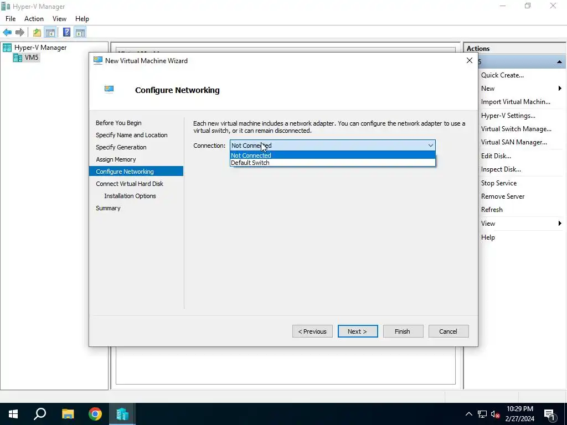Screen dimensions: 567x425
Task: Open Help via blue question mark icon
Action: tap(66, 33)
